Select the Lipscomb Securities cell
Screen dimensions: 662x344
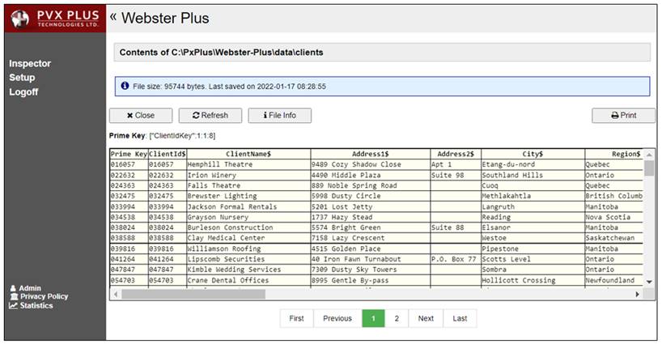click(248, 259)
